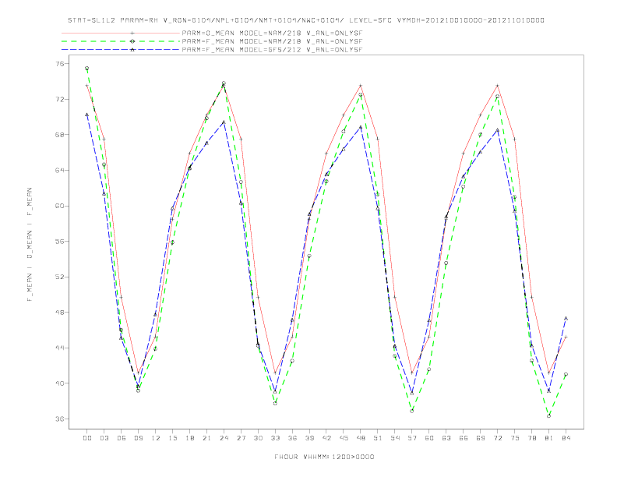Click x-axis forecast hour label 75
617x477 pixels.
(515, 438)
